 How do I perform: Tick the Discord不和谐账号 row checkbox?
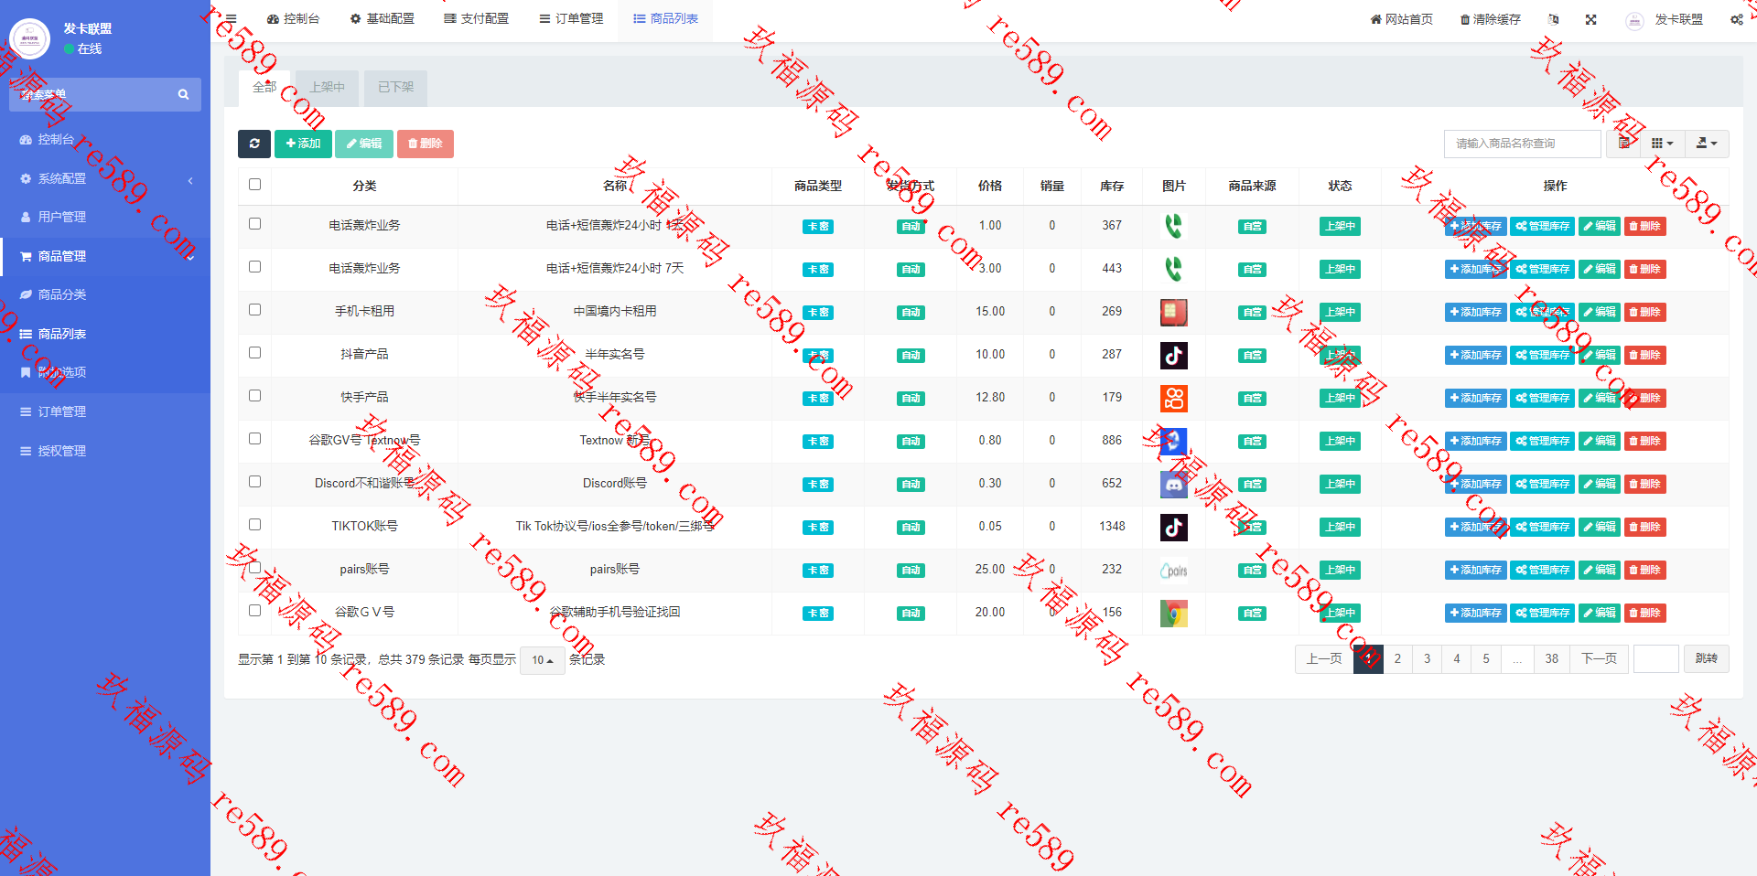[x=254, y=482]
